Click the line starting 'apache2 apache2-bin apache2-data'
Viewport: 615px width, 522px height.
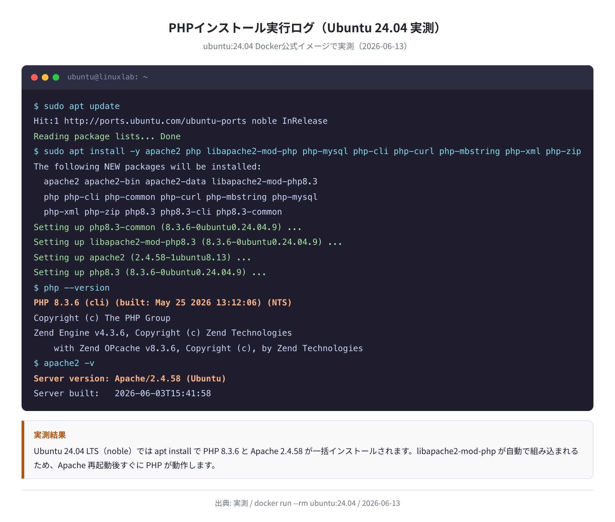pyautogui.click(x=181, y=182)
